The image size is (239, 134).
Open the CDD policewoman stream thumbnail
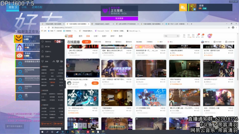pyautogui.click(x=117, y=69)
